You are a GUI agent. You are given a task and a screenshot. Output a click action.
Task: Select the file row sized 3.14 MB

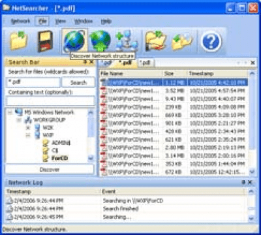[x=174, y=156]
